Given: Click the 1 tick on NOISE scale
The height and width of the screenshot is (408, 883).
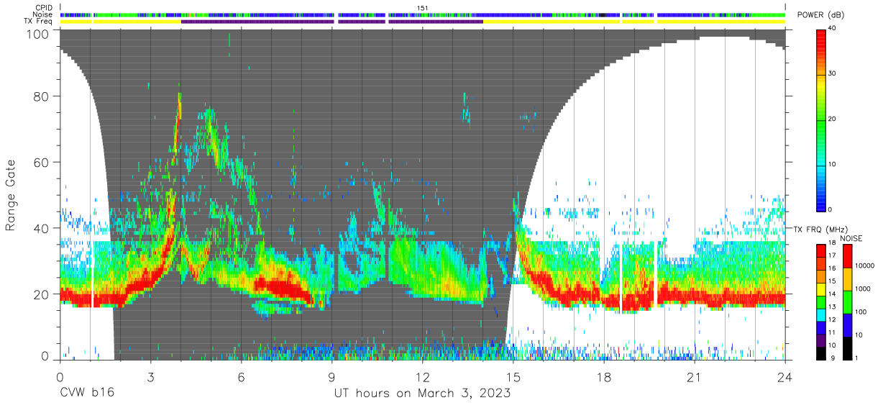Looking at the screenshot, I should tap(856, 358).
